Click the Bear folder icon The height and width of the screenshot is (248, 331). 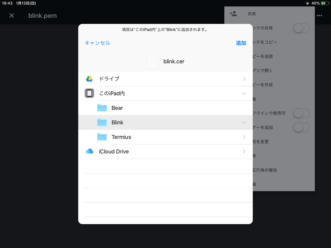(102, 108)
